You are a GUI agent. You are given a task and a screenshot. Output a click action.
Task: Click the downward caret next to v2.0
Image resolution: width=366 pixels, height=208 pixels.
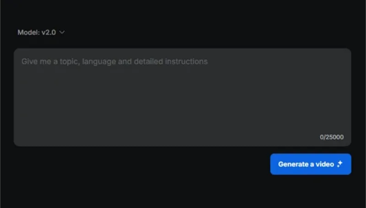coord(62,32)
